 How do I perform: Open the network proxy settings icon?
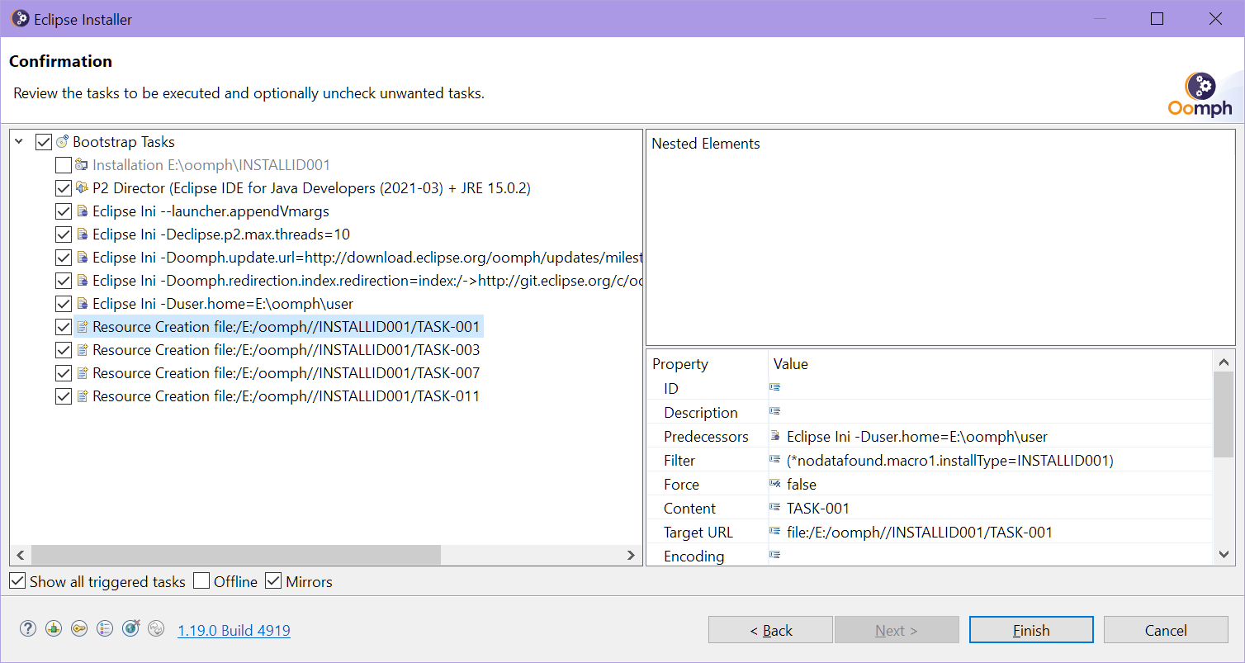[x=54, y=628]
